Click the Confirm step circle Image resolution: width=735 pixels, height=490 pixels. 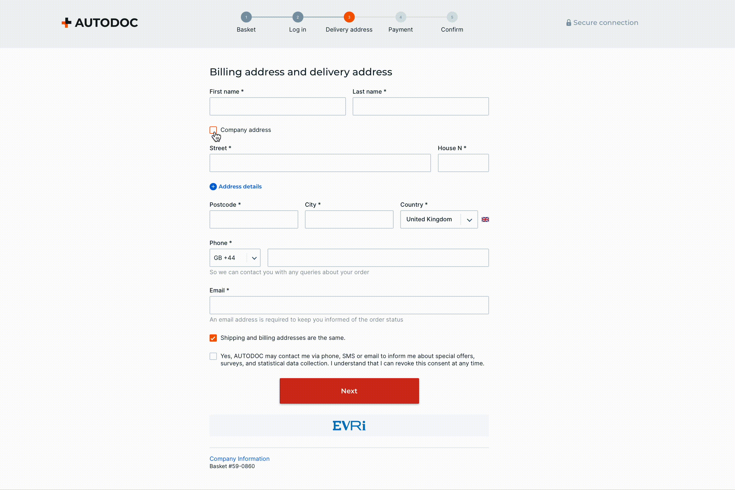pyautogui.click(x=452, y=17)
